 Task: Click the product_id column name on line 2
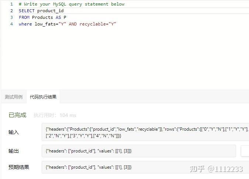click(x=50, y=11)
